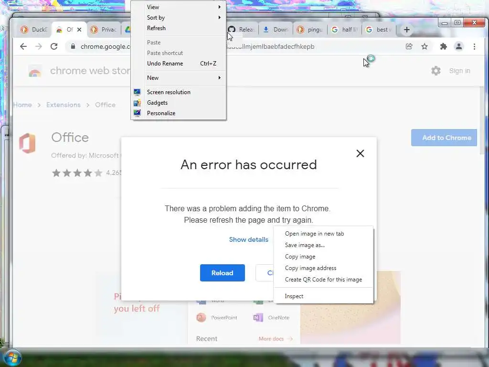Click the Office extension logo
The image size is (489, 367).
click(27, 143)
